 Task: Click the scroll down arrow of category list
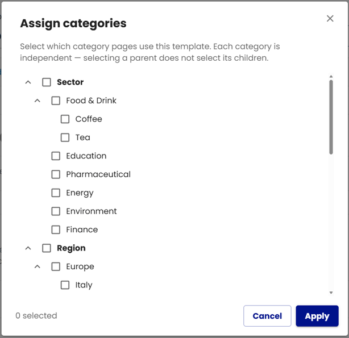pyautogui.click(x=331, y=293)
